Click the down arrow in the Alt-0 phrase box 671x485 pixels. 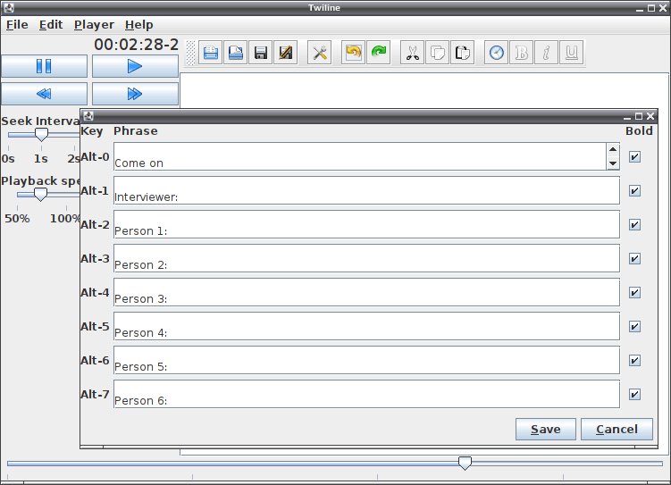613,163
